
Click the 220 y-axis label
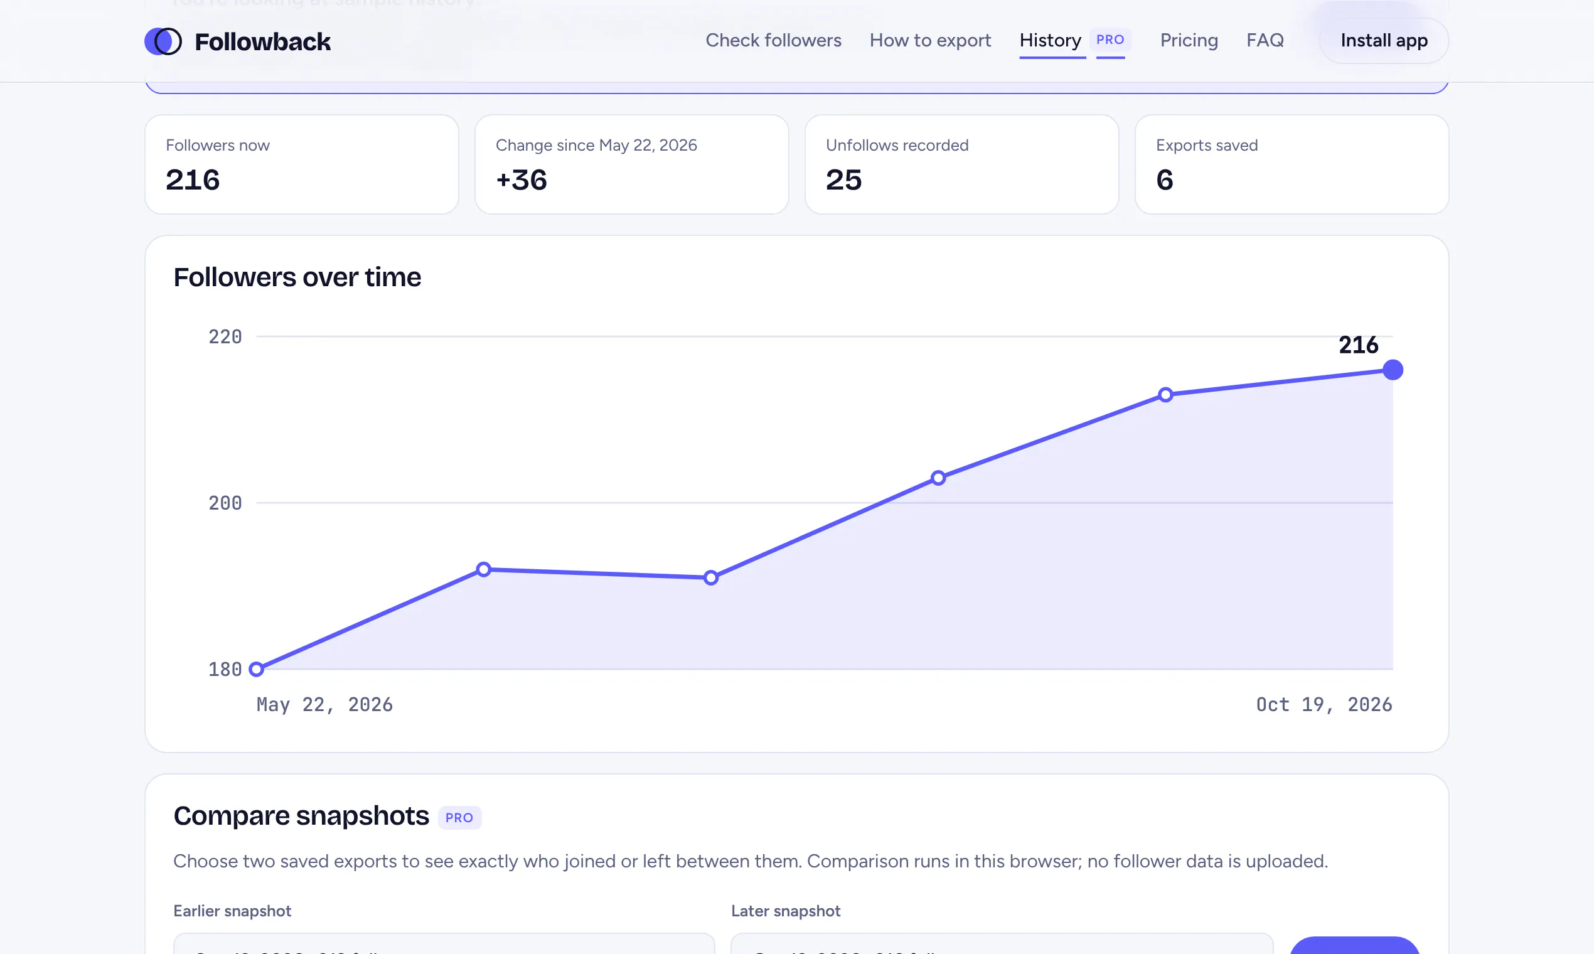(225, 336)
